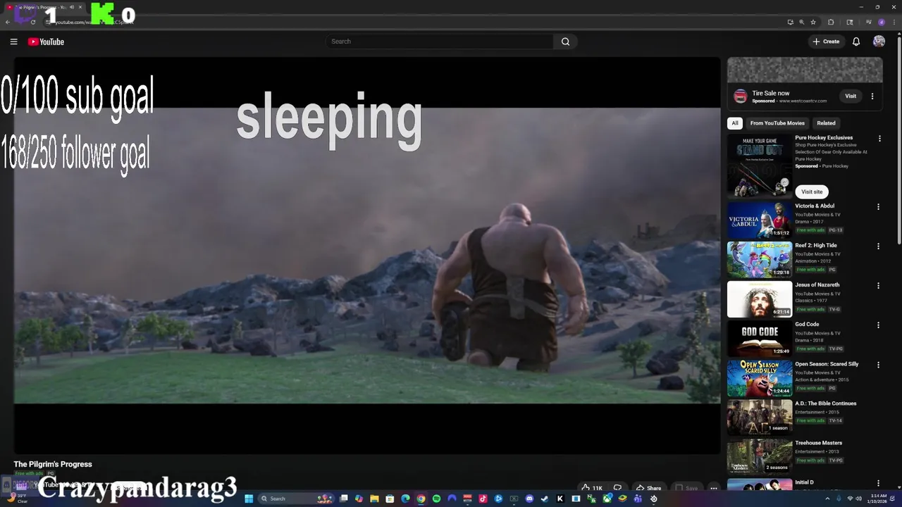Open the browser extensions puzzle icon
Screen dimensions: 902x507
click(831, 22)
